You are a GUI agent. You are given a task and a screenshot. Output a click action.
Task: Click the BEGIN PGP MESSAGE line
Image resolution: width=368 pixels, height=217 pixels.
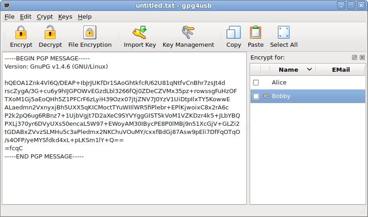[47, 59]
